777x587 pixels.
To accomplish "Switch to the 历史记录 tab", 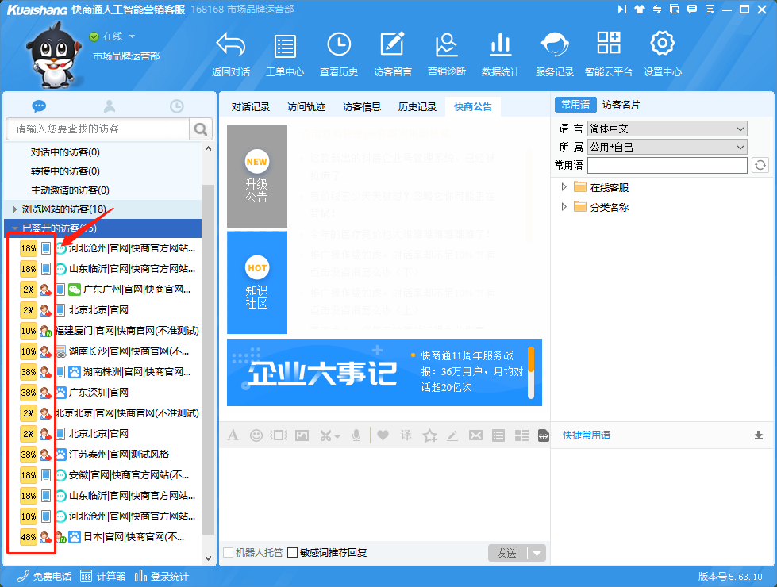I will [417, 107].
